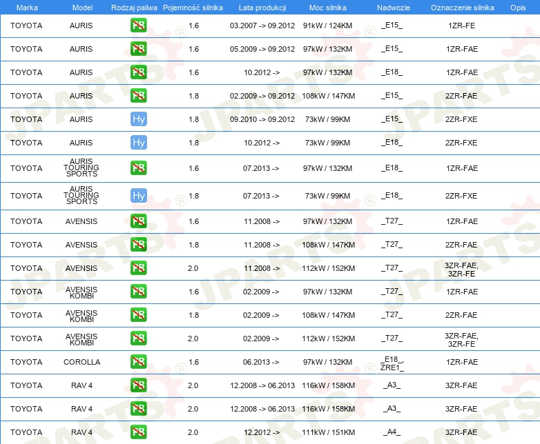Click petrol icon in Auris 1.8 2ZR-FAE row
The width and height of the screenshot is (540, 444).
click(138, 96)
